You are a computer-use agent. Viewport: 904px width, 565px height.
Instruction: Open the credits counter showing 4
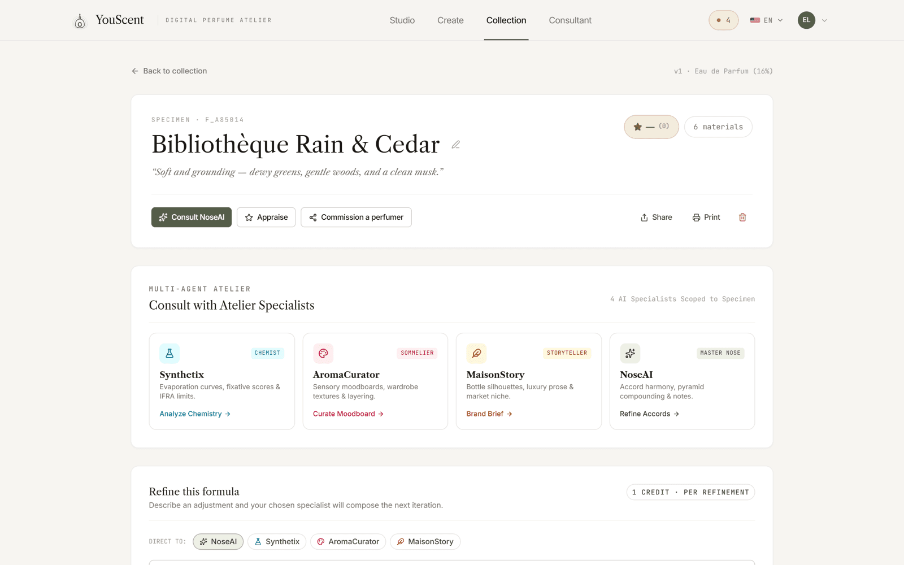(x=724, y=20)
